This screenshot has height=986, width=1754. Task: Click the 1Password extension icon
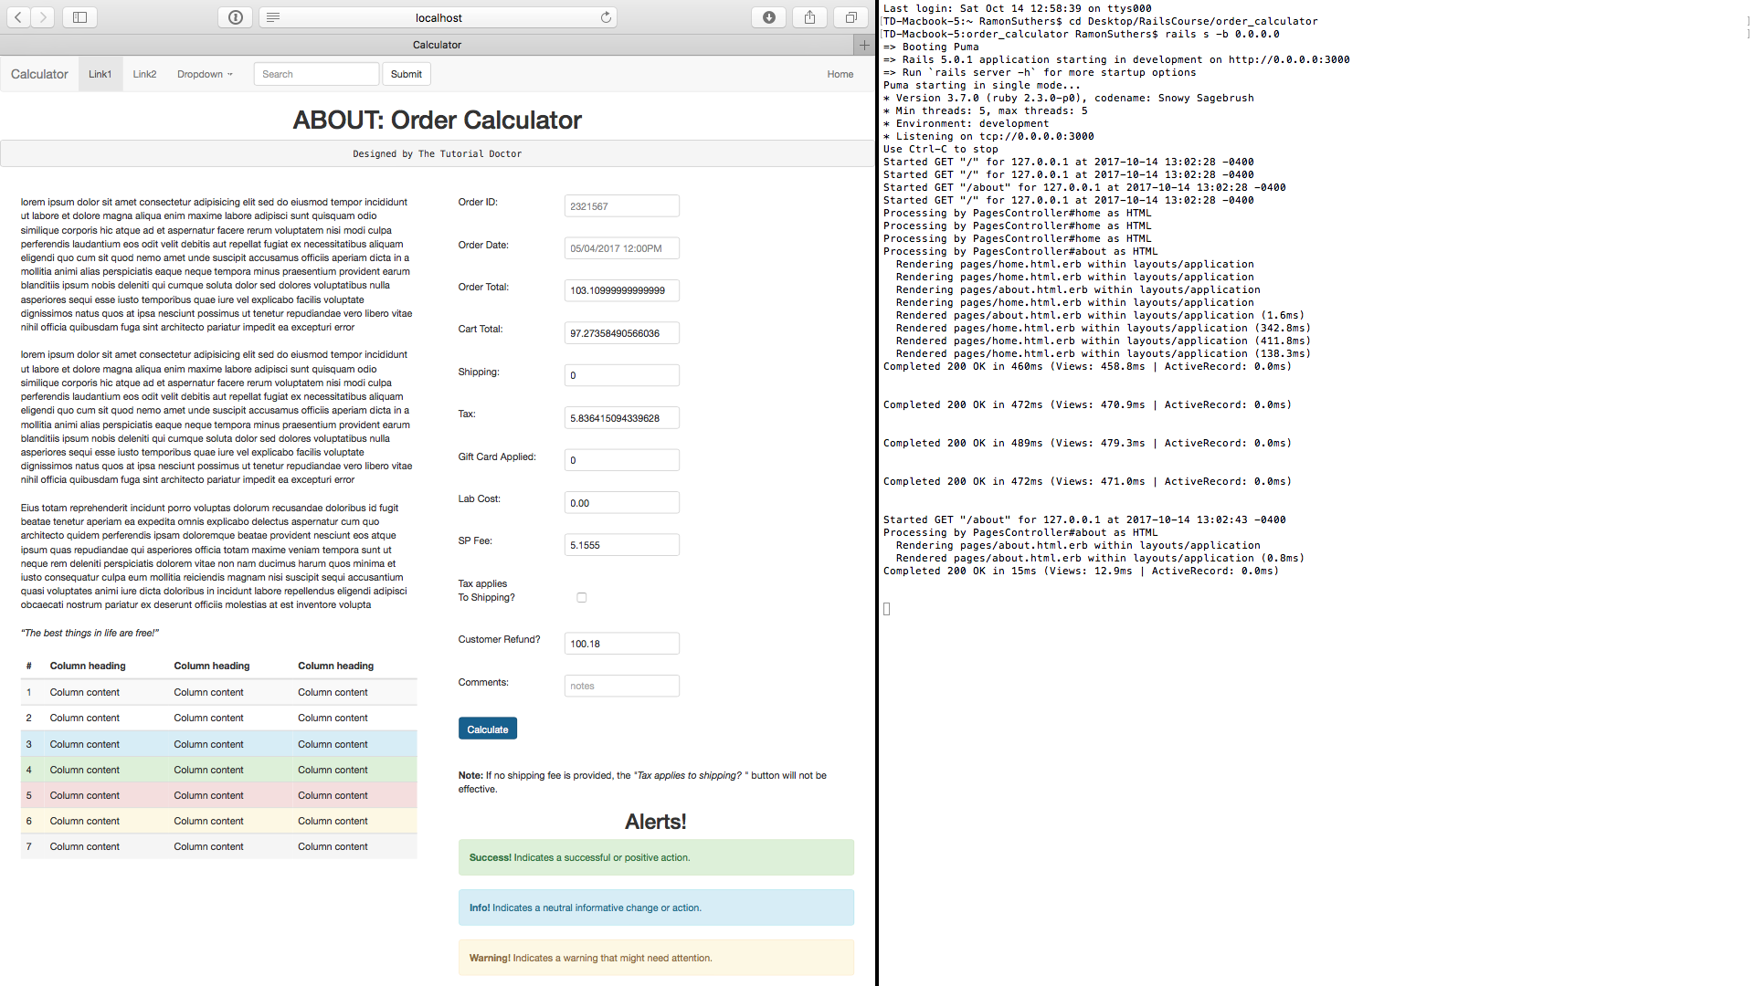pos(235,17)
